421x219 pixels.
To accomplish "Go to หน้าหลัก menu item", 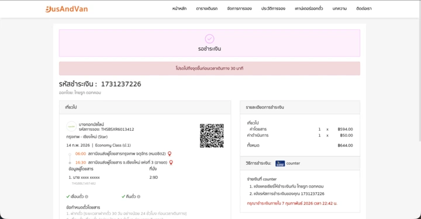I will coord(180,9).
